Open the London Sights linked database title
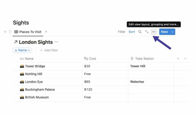This screenshot has height=117, width=196. [36, 42]
